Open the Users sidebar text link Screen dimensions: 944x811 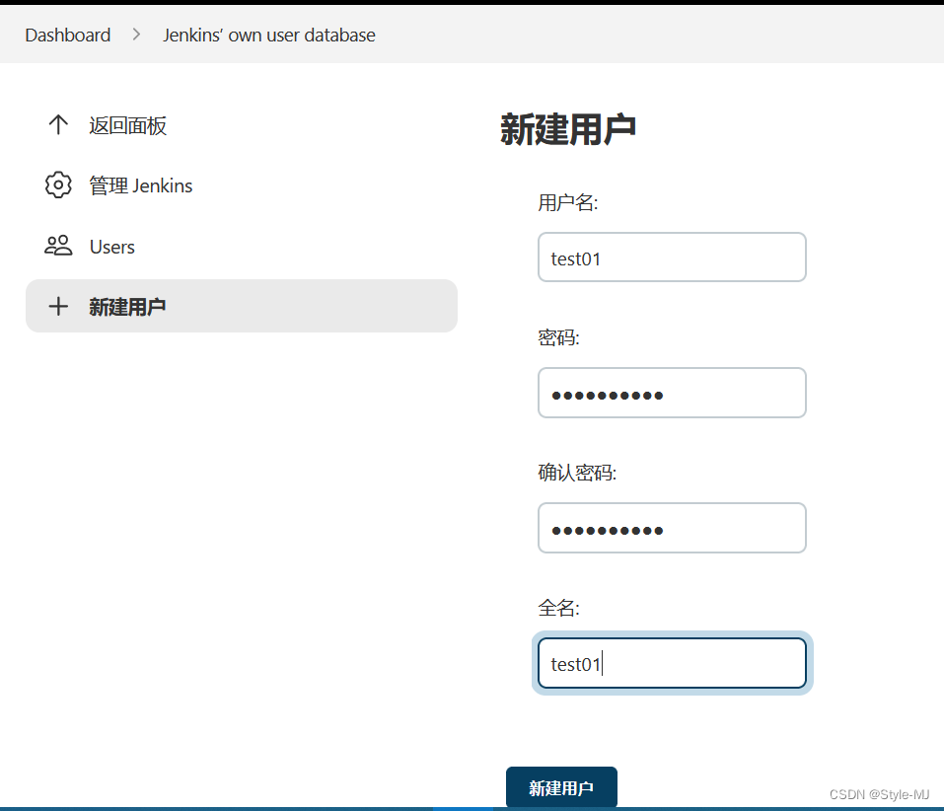coord(112,247)
